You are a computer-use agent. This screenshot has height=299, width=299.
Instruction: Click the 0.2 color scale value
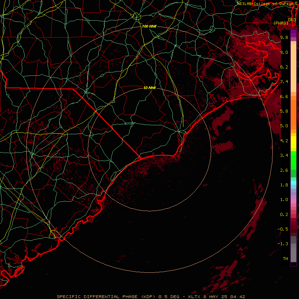point(284,215)
